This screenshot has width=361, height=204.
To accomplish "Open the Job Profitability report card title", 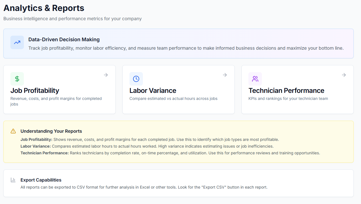I will tap(35, 91).
